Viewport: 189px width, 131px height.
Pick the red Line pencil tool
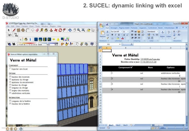(14, 30)
